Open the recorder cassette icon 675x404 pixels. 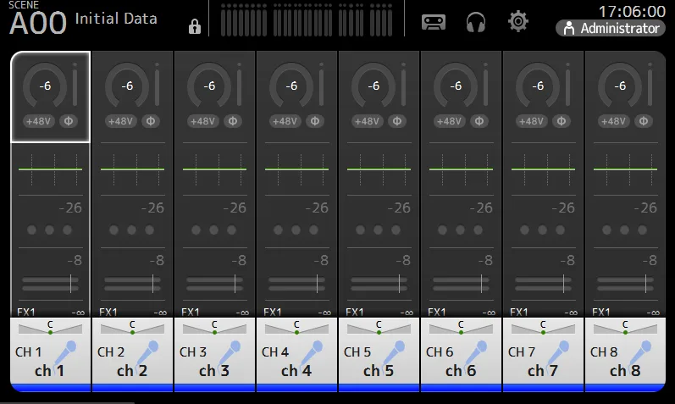click(433, 21)
